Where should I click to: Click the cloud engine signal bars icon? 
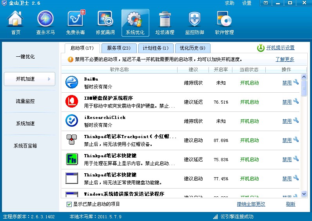click(x=215, y=217)
